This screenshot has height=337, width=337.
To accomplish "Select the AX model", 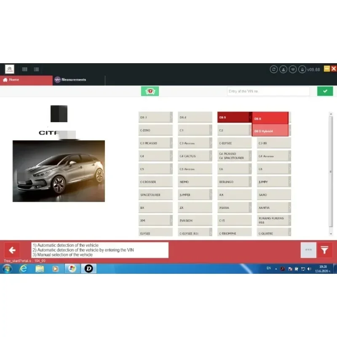I will [235, 195].
